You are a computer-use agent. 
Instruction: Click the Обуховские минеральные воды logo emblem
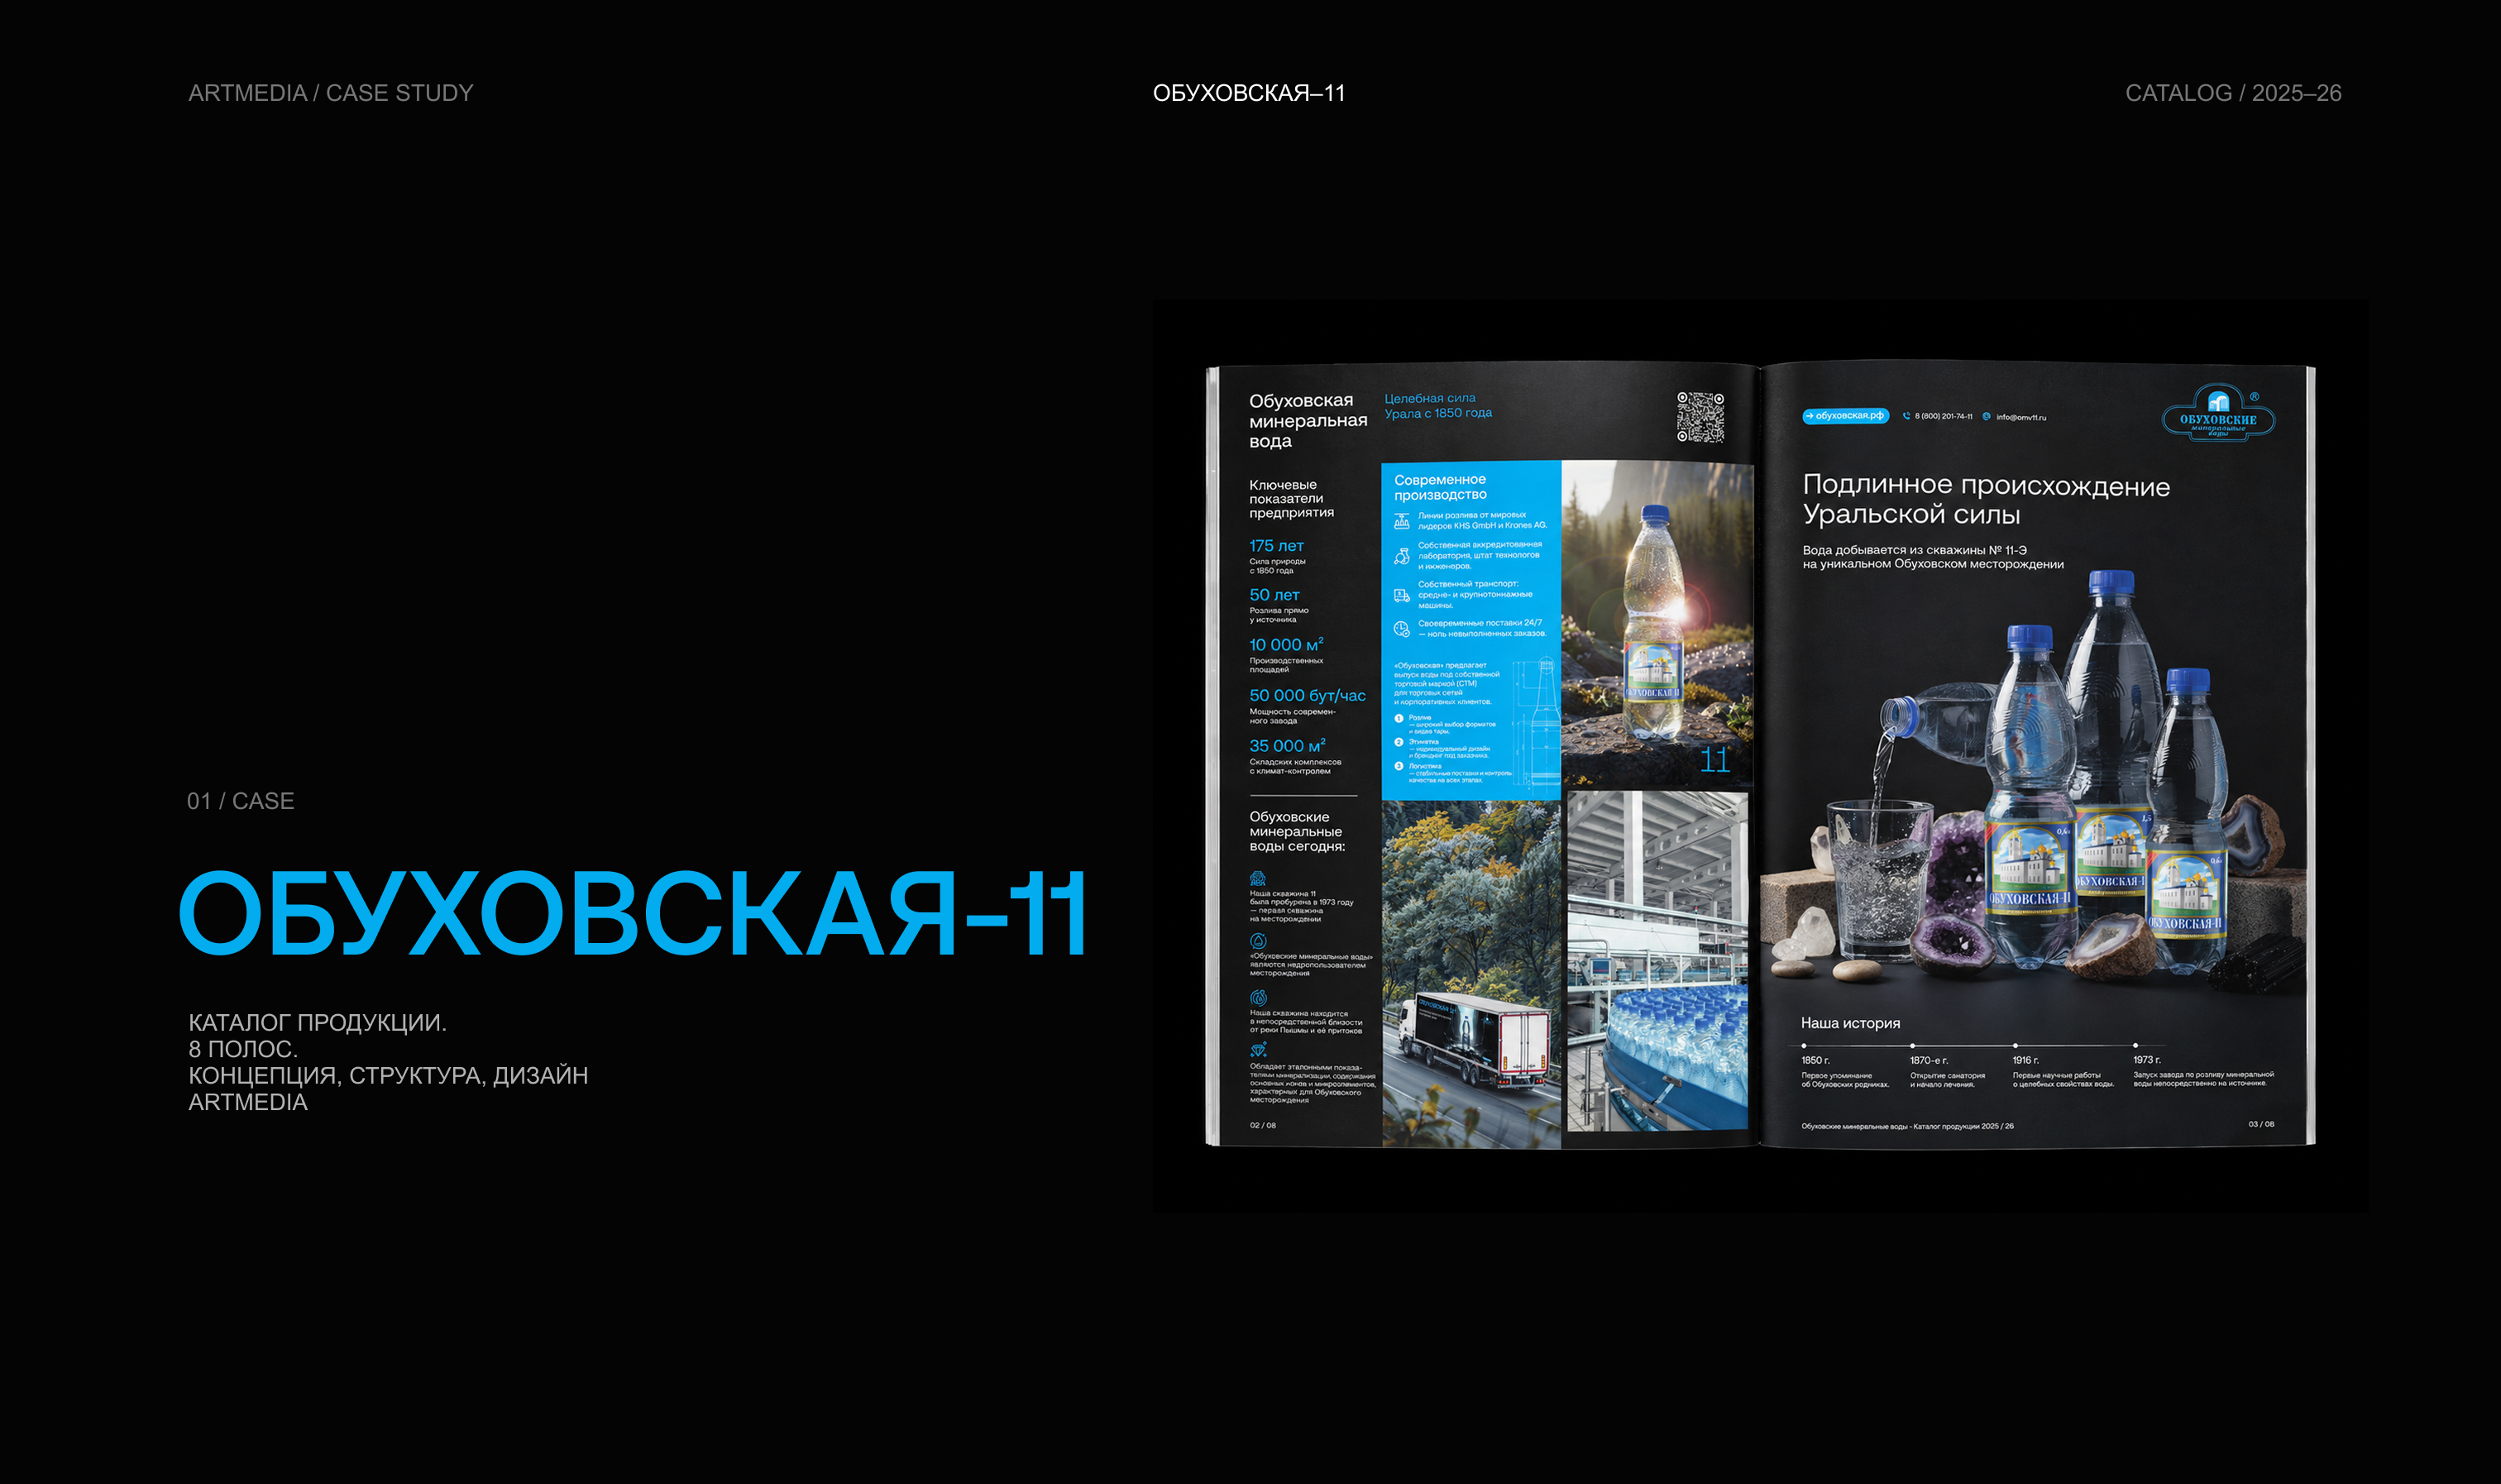click(2218, 412)
